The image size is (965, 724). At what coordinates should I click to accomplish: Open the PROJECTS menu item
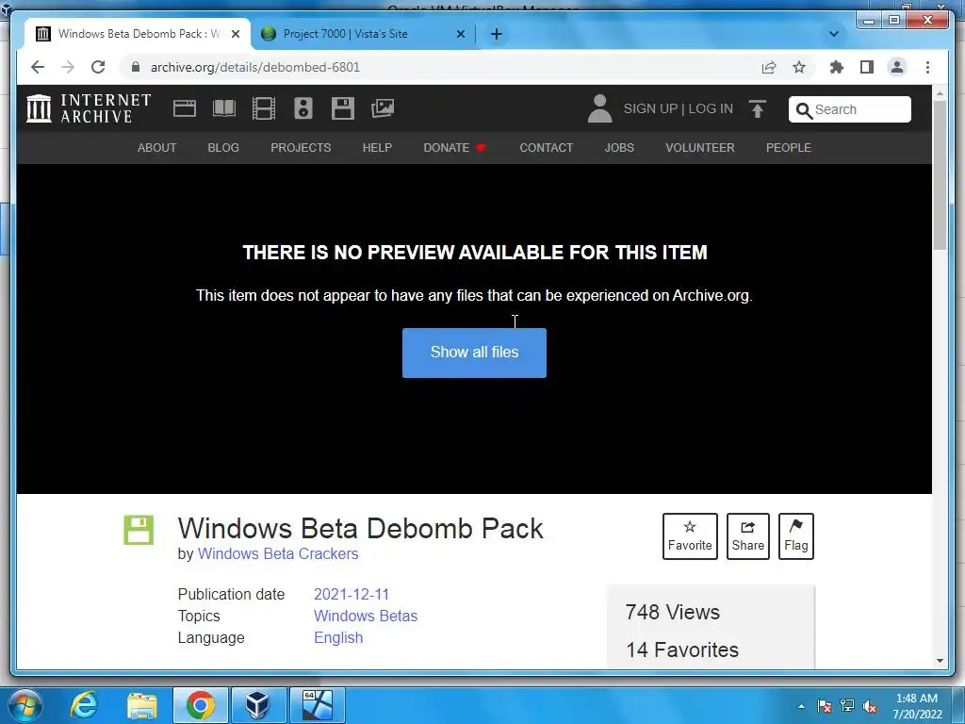point(301,148)
